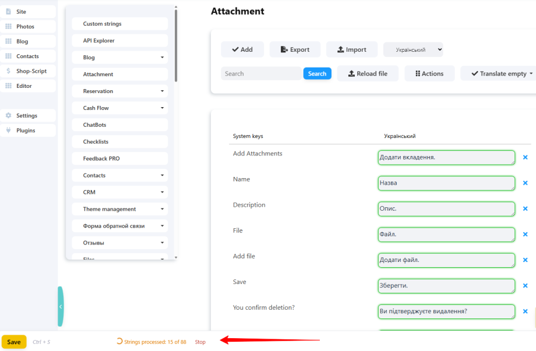Open the Shop-Script dollar icon
This screenshot has width=536, height=351.
tap(9, 71)
